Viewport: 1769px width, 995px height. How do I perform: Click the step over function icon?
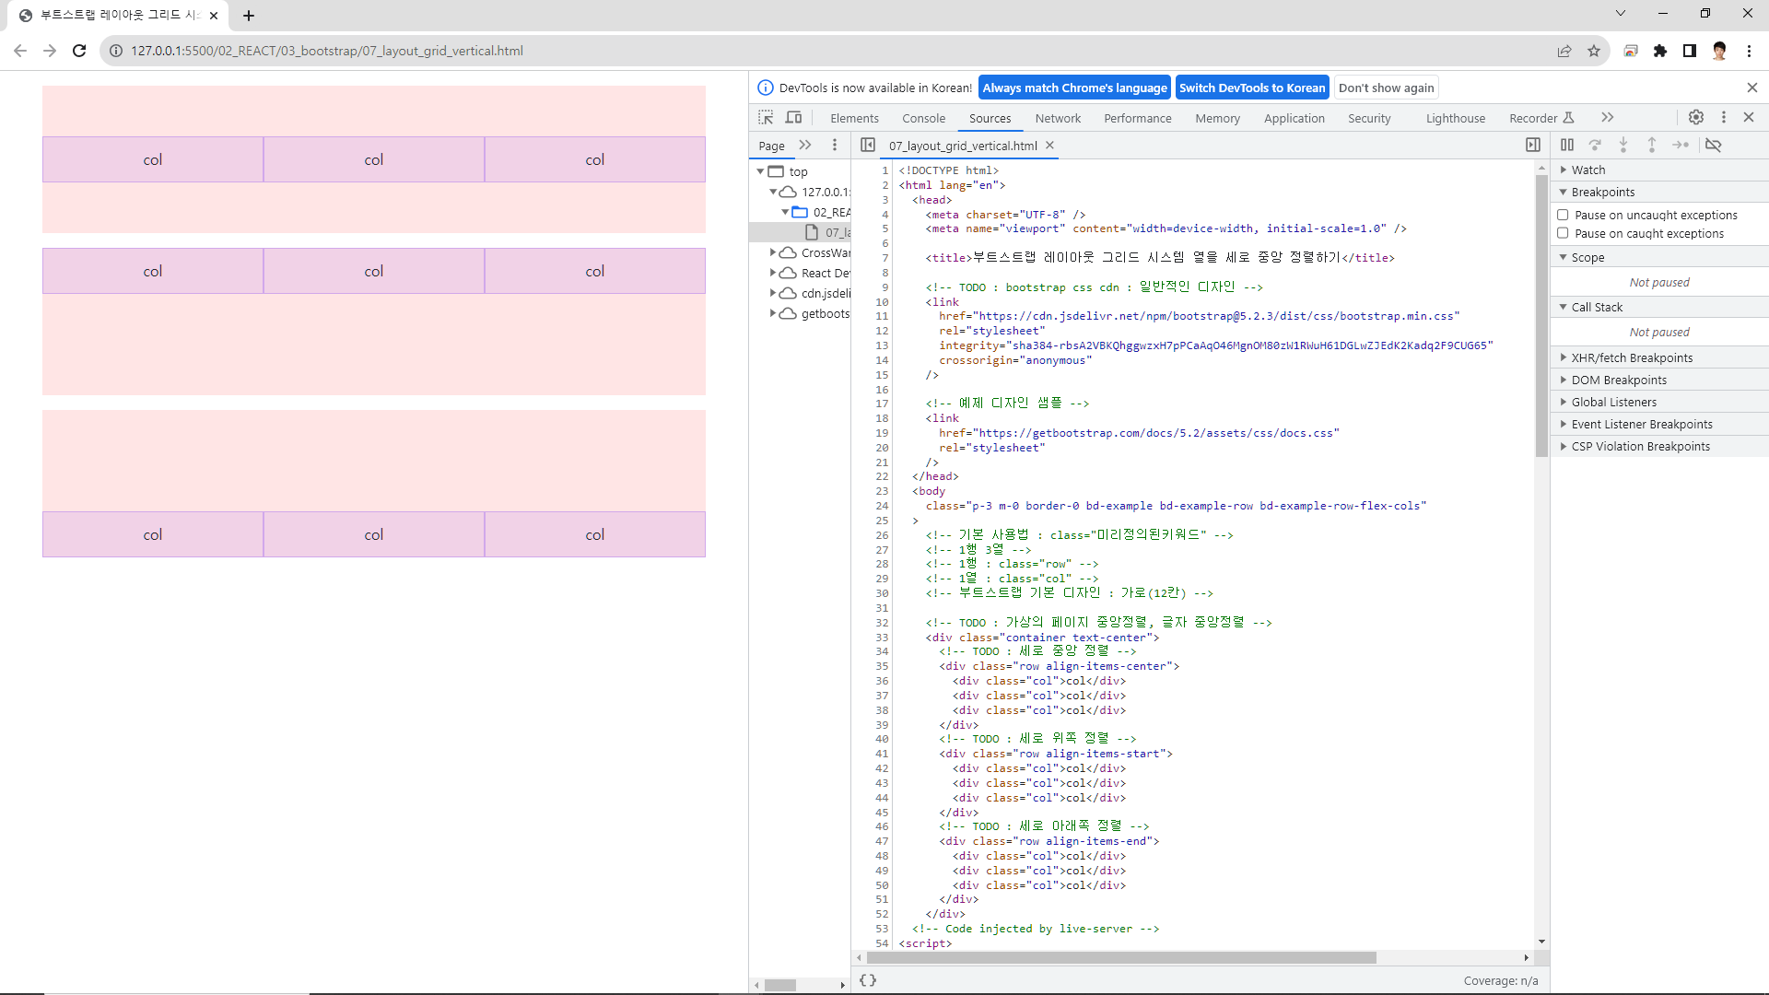[x=1596, y=146]
